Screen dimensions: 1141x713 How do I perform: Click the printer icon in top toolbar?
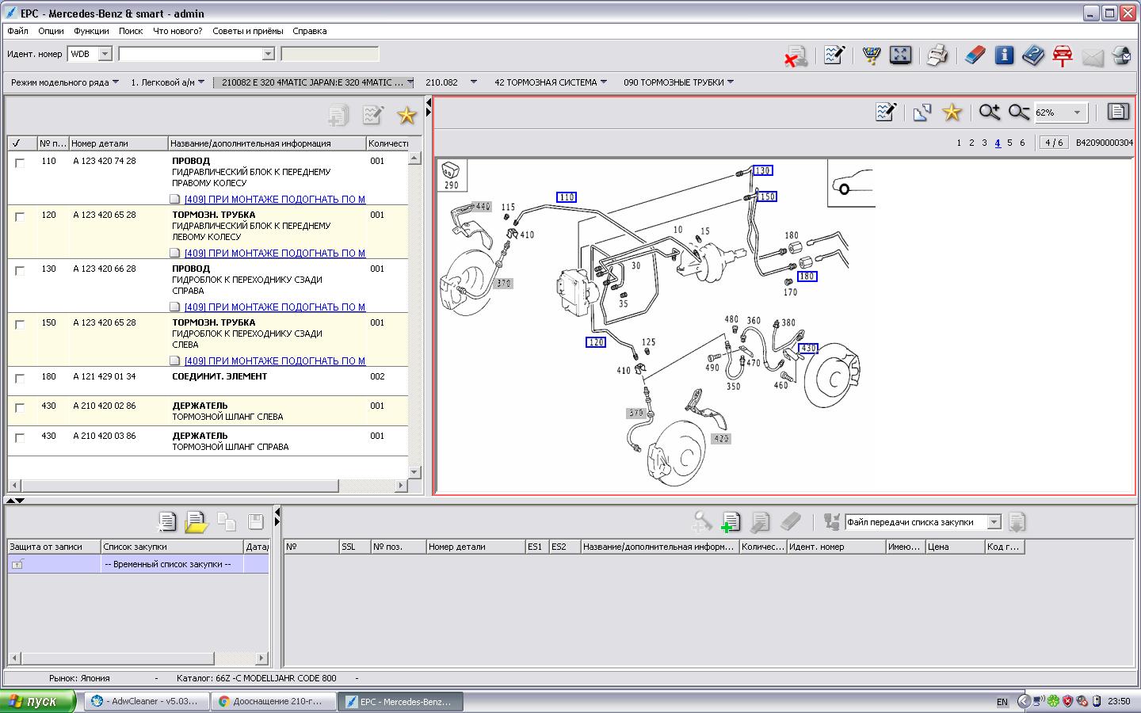pos(937,55)
